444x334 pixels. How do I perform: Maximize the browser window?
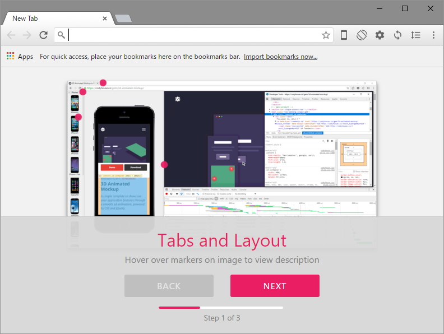405,8
